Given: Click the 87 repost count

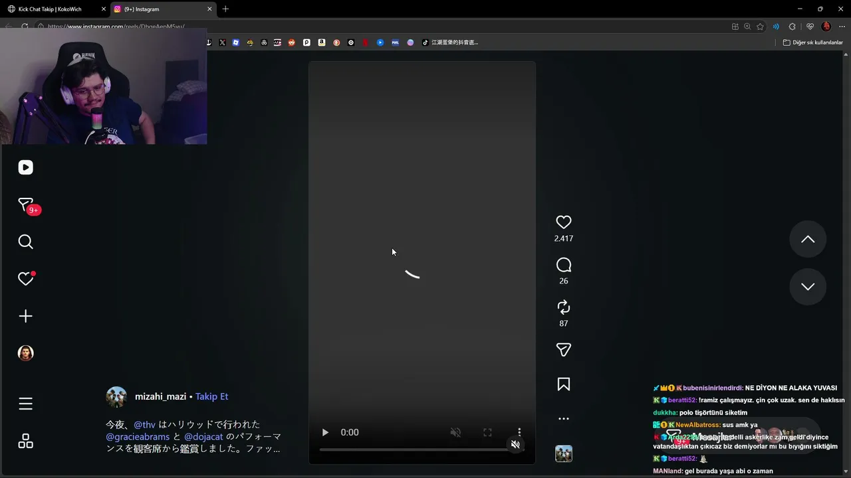Looking at the screenshot, I should [x=563, y=323].
